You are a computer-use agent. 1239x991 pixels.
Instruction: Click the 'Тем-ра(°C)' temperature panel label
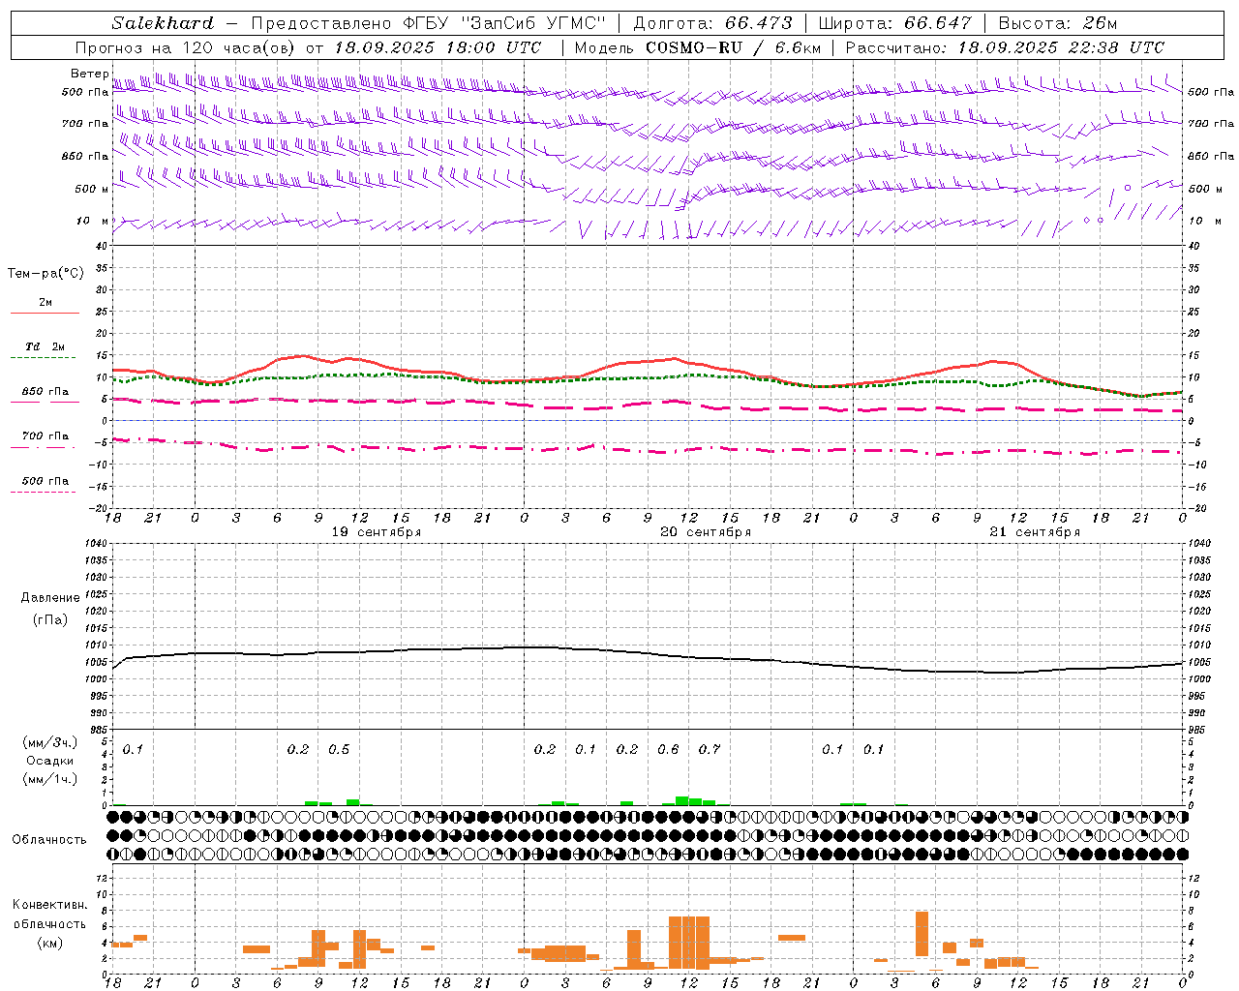tap(46, 274)
